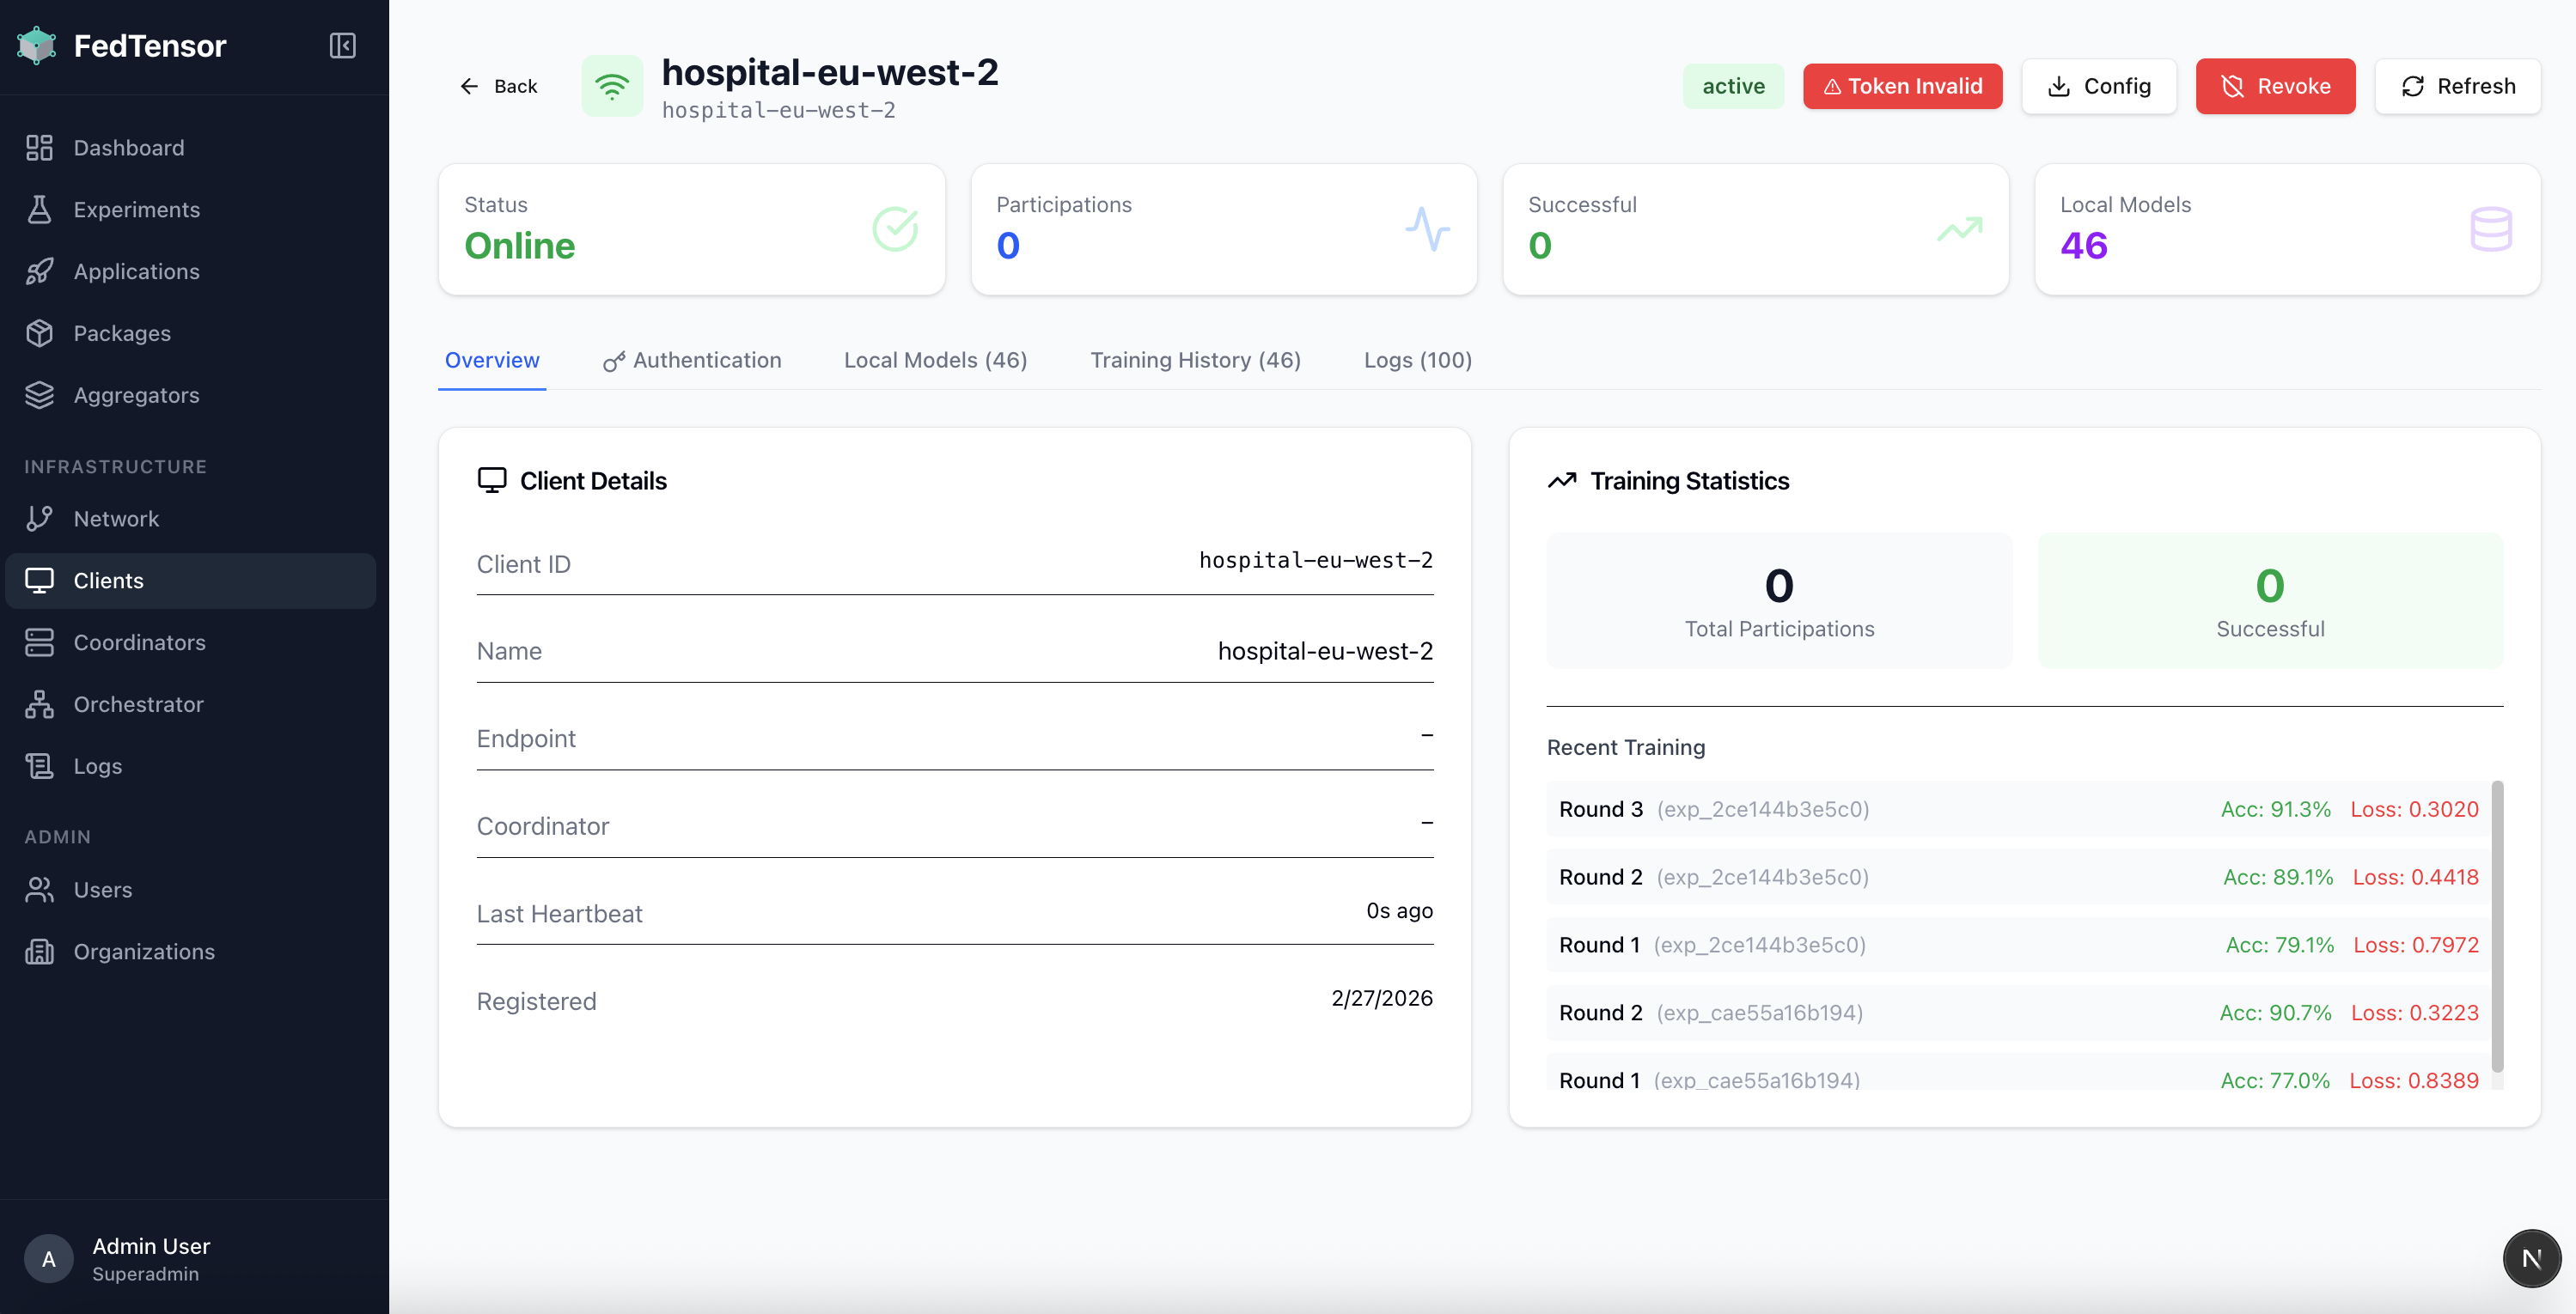
Task: Collapse the sidebar with the panel icon
Action: (342, 46)
